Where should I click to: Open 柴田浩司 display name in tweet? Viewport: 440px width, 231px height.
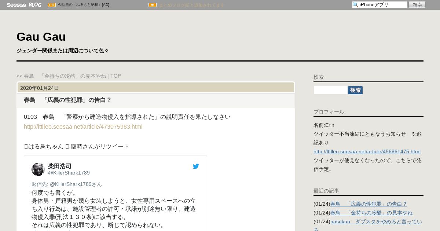pyautogui.click(x=60, y=166)
